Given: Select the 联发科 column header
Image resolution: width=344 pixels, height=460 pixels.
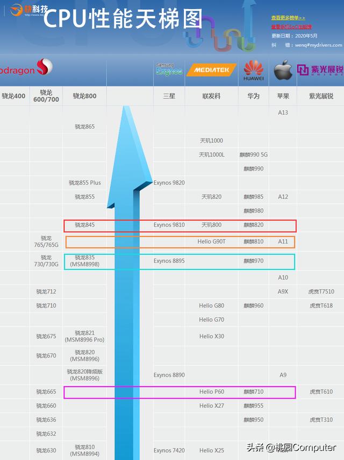Looking at the screenshot, I should (211, 96).
